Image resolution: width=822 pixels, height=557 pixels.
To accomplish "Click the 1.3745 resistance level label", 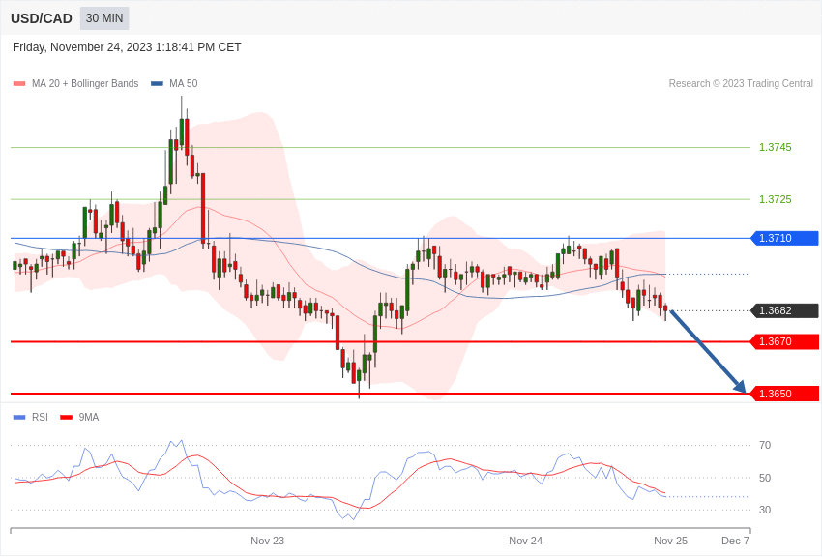I will (x=776, y=147).
